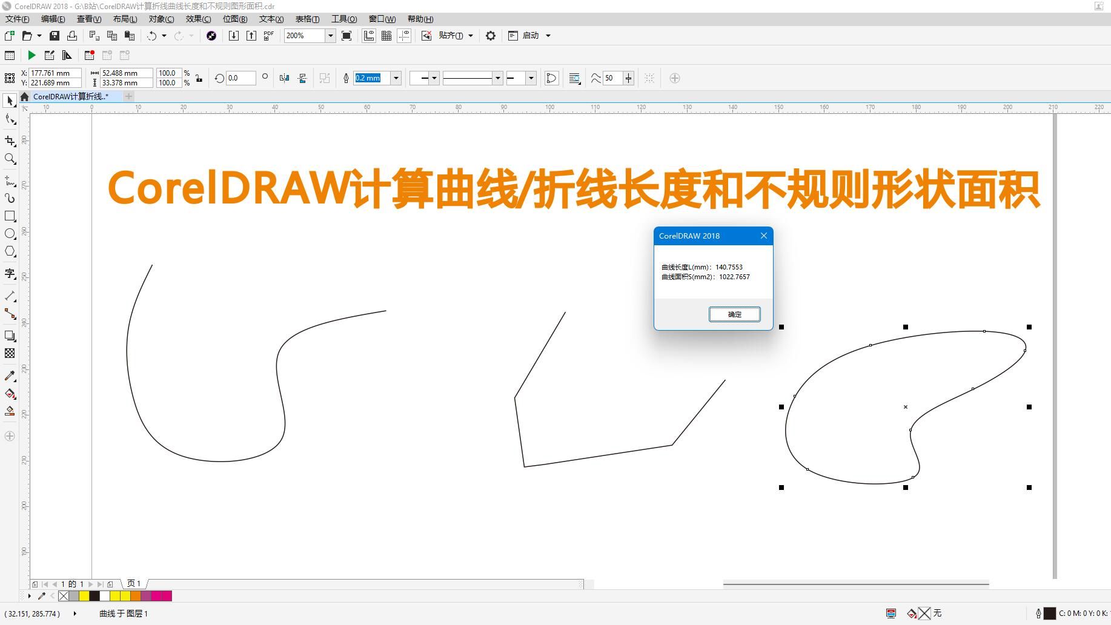This screenshot has width=1111, height=625.
Task: Click the New document icon
Action: click(x=9, y=36)
